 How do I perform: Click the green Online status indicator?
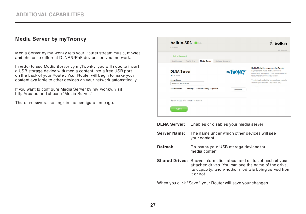coord(196,43)
